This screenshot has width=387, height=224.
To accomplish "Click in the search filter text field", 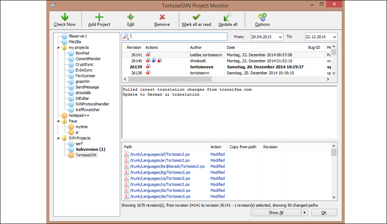I will coord(178,37).
